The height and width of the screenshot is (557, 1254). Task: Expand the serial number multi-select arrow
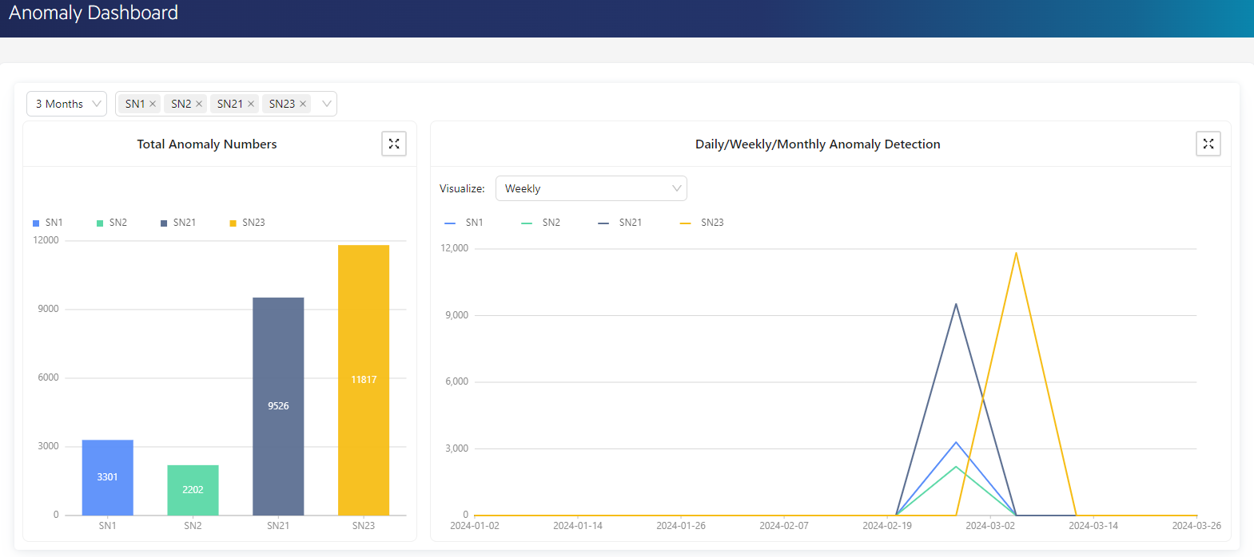[326, 104]
